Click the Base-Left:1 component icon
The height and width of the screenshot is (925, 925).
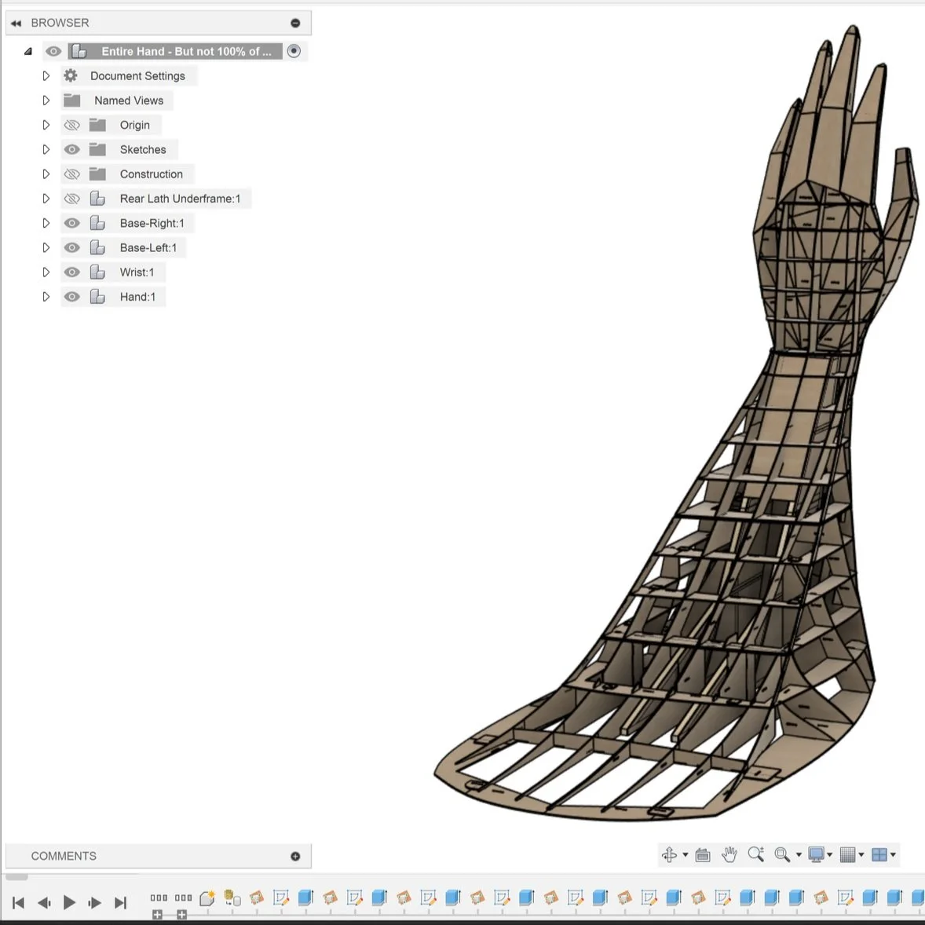(97, 248)
